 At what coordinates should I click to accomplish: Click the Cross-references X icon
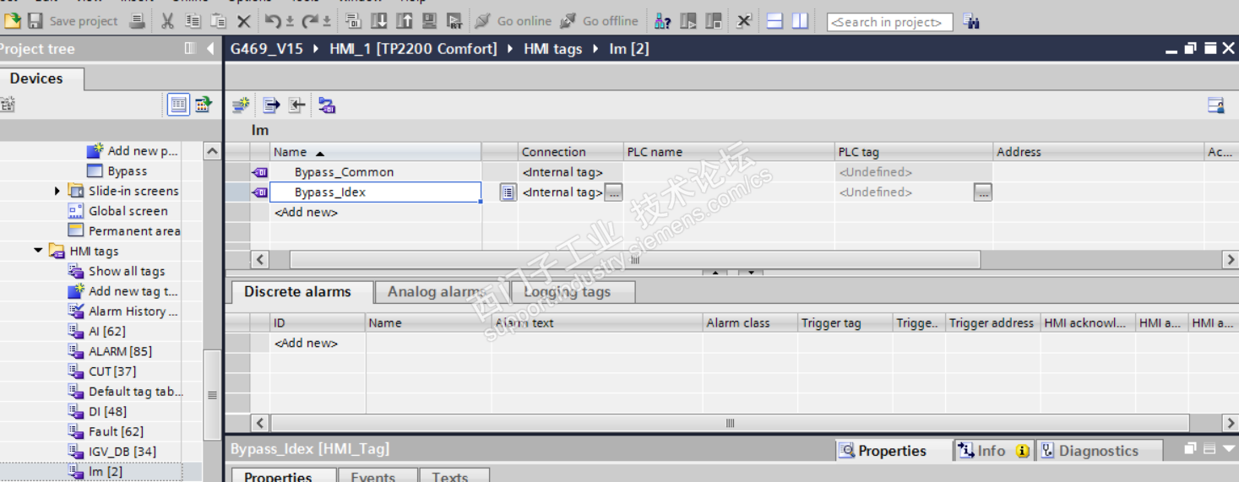743,21
